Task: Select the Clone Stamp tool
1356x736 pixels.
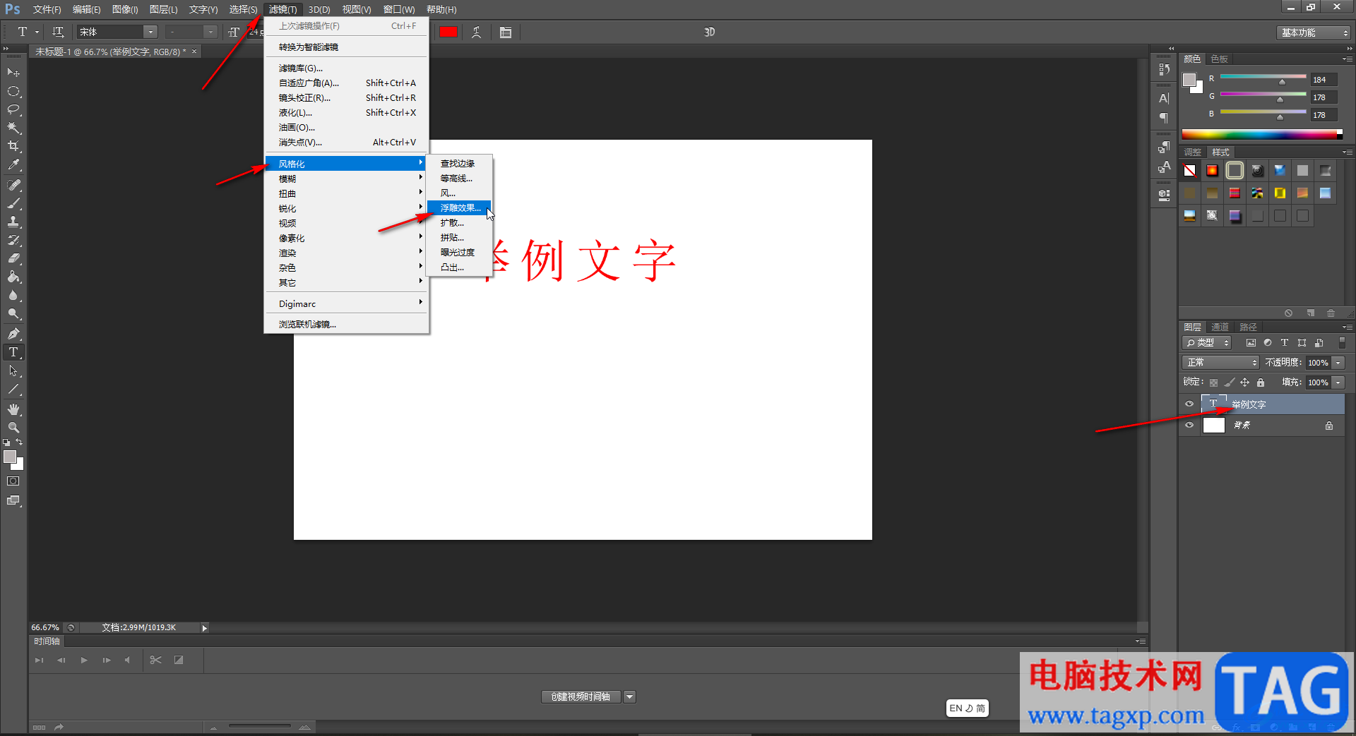Action: (13, 222)
